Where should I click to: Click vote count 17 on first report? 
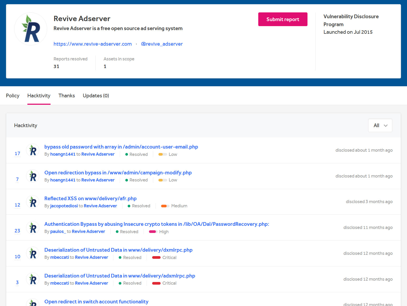coord(17,154)
